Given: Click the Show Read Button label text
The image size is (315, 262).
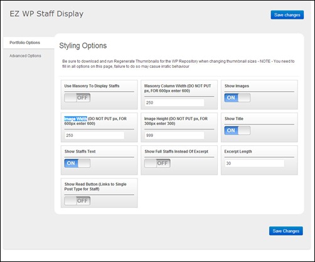Looking at the screenshot, I should 95,187.
